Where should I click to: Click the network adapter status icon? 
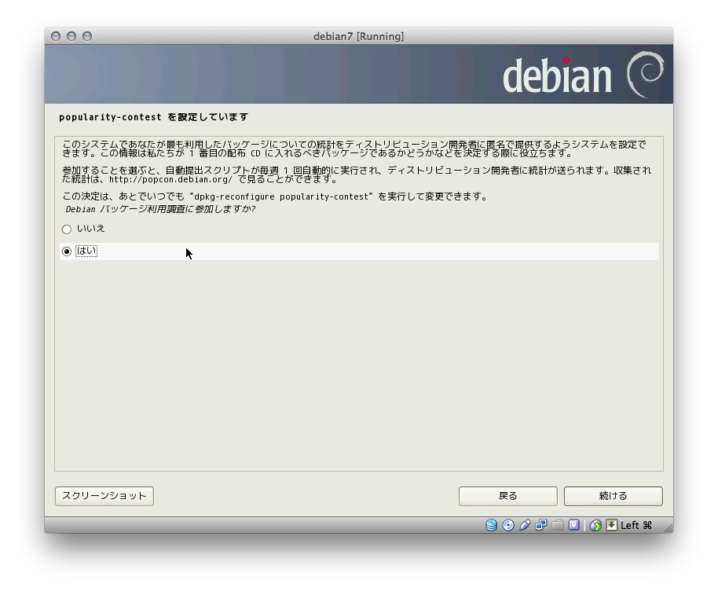point(541,525)
